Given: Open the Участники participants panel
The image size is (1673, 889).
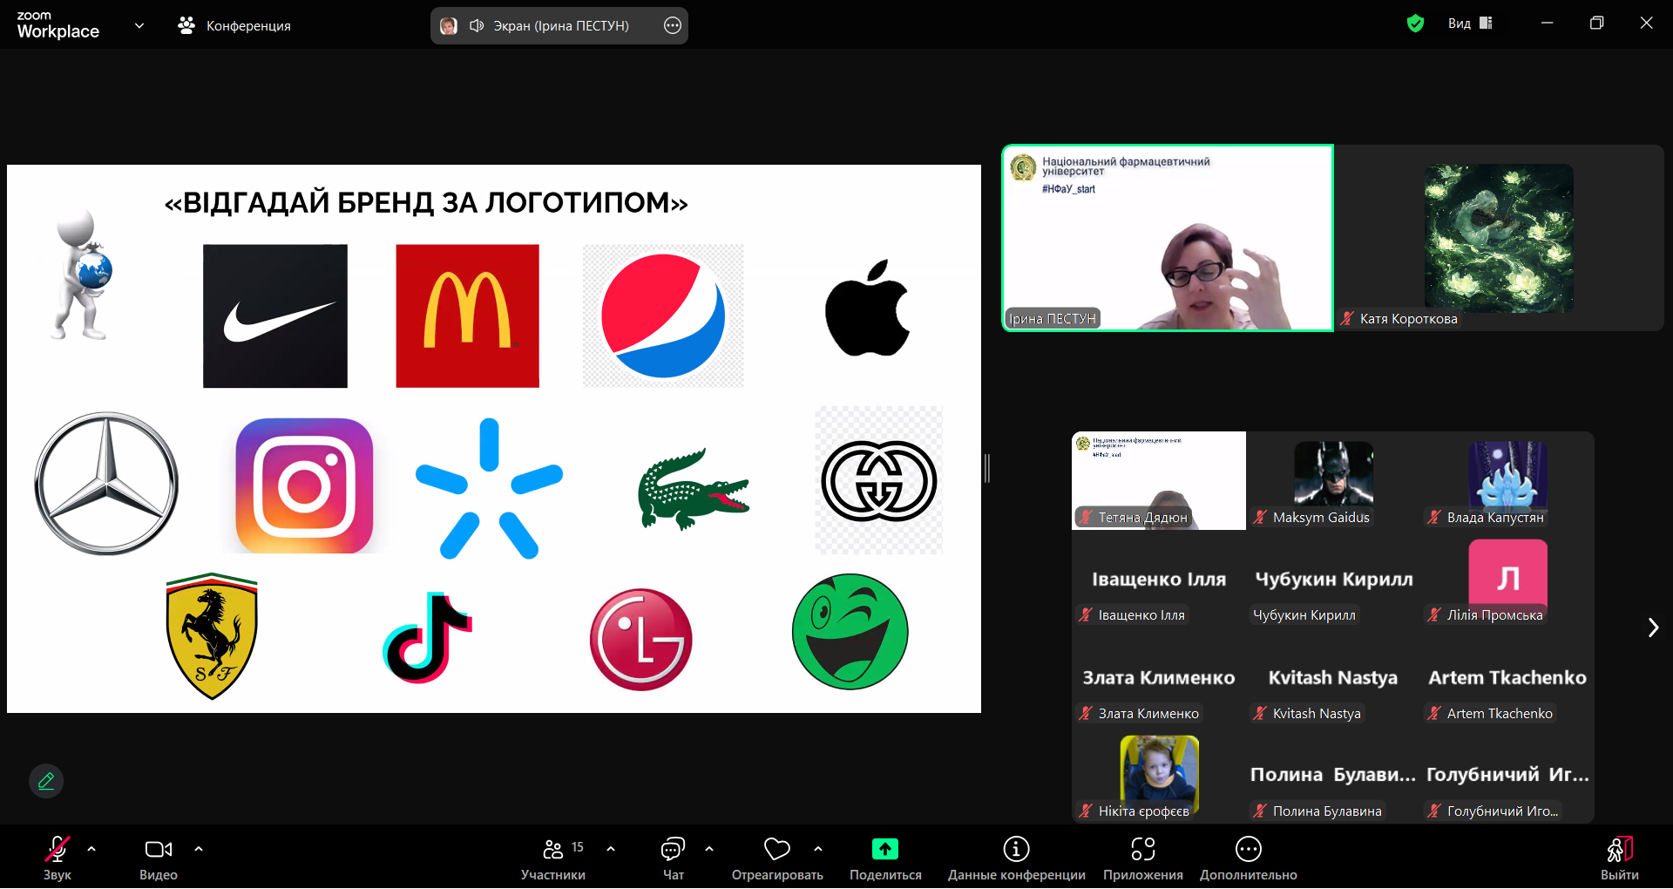Looking at the screenshot, I should pyautogui.click(x=553, y=858).
